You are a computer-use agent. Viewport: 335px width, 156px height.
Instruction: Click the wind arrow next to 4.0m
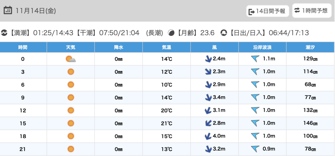(207, 136)
